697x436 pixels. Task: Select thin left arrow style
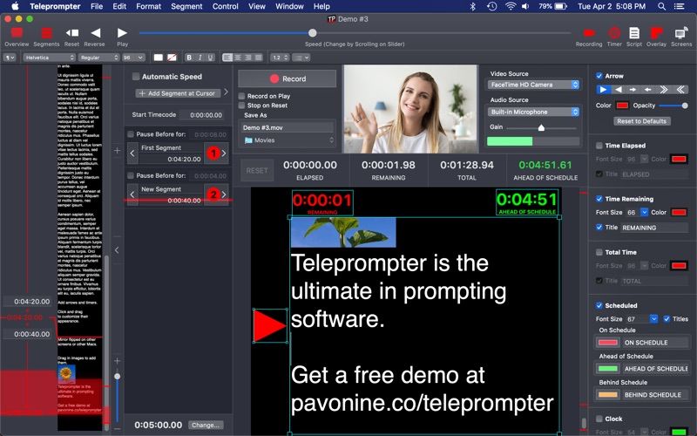[x=648, y=90]
